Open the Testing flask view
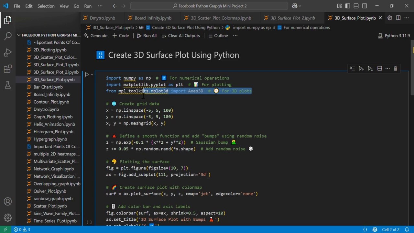This screenshot has height=233, width=414. point(8,85)
